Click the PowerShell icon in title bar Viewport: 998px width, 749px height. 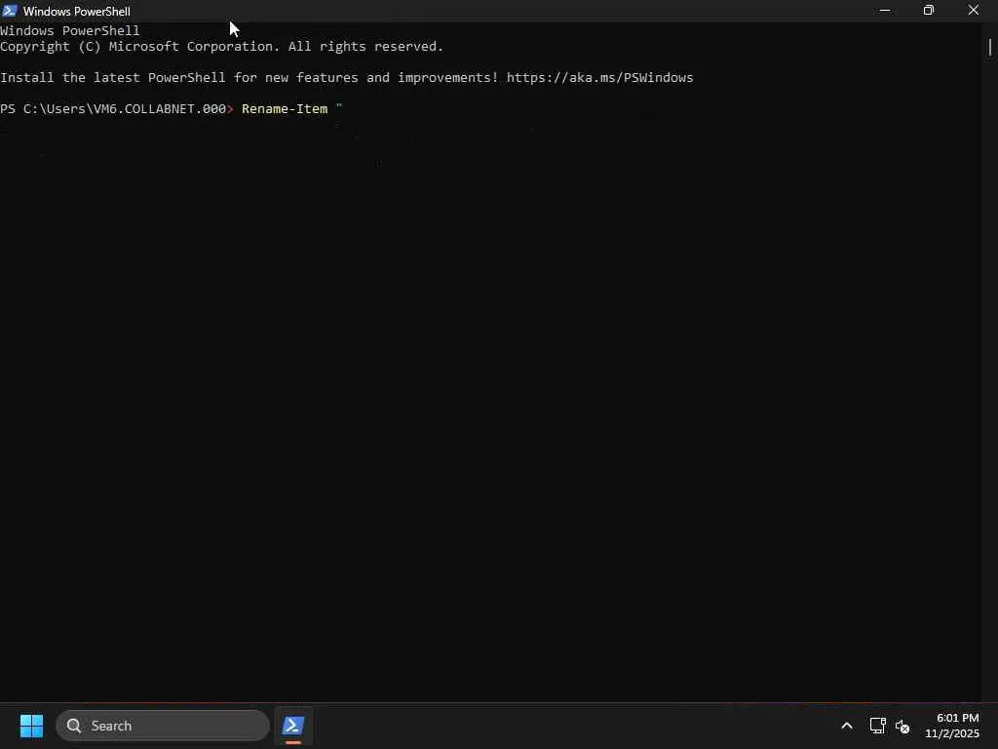click(x=10, y=11)
